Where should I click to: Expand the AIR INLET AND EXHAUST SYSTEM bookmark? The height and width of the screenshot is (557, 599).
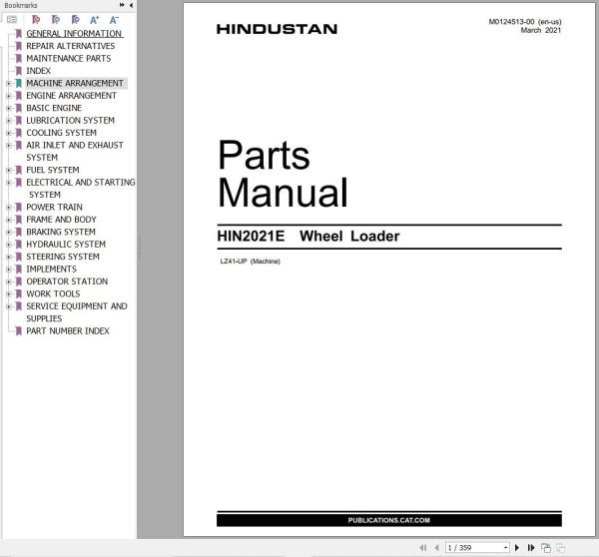click(x=8, y=145)
